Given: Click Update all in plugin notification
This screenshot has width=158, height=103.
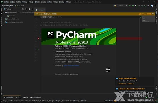Looking at the screenshot, I should click(122, 84).
